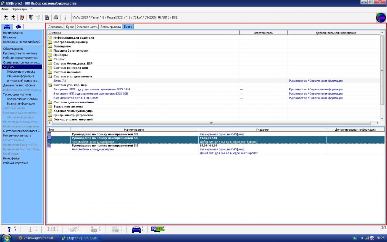Expand 'Центр. электр. устройство' folder
Screen dimensions: 387x242
click(x=50, y=115)
